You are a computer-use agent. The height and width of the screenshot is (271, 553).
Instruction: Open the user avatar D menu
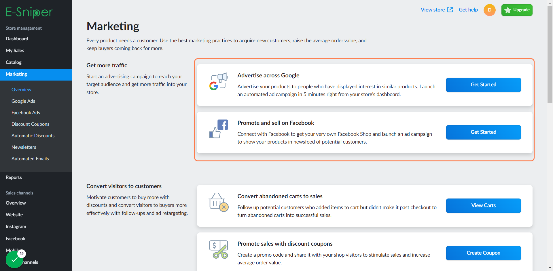click(489, 10)
